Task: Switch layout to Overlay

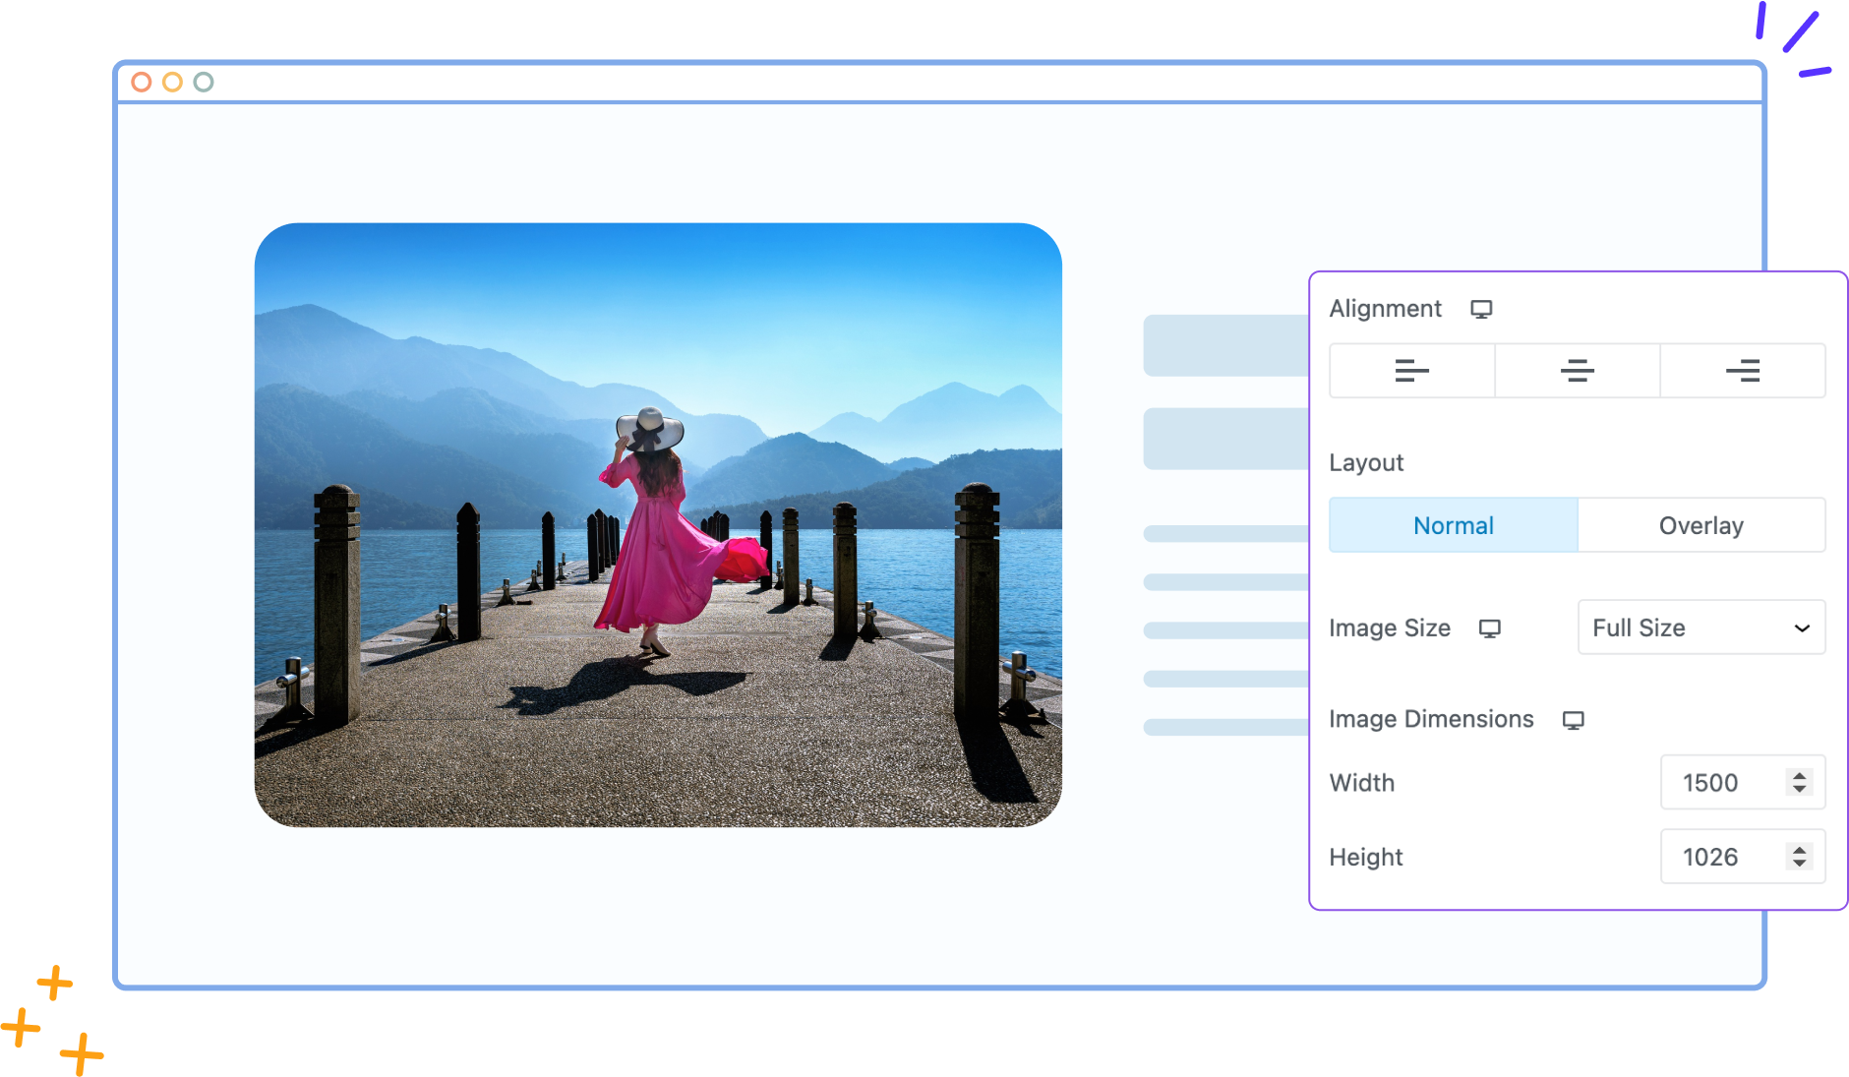Action: pos(1700,525)
